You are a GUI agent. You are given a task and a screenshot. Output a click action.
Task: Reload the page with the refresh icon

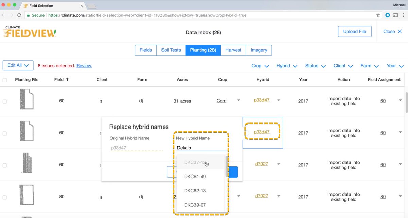point(19,15)
